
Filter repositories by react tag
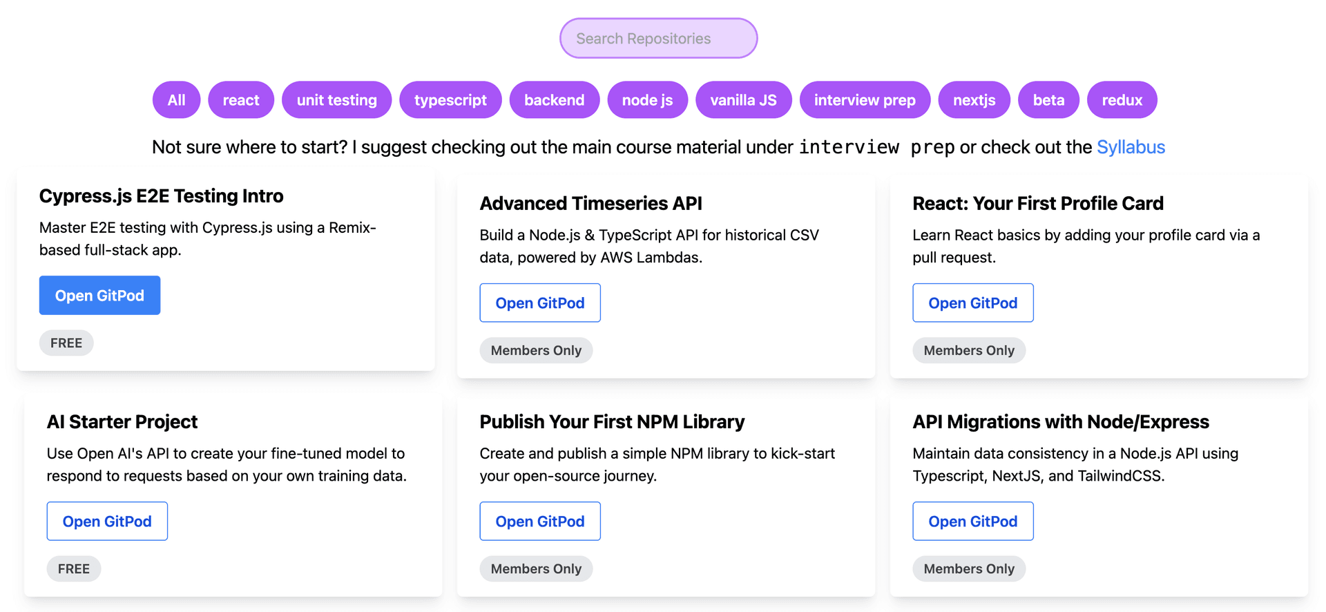241,100
